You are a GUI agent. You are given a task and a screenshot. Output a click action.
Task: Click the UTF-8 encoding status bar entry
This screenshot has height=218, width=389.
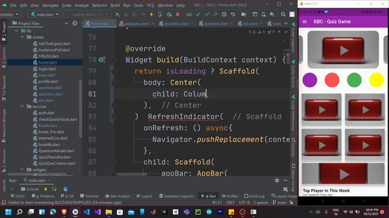(x=244, y=202)
